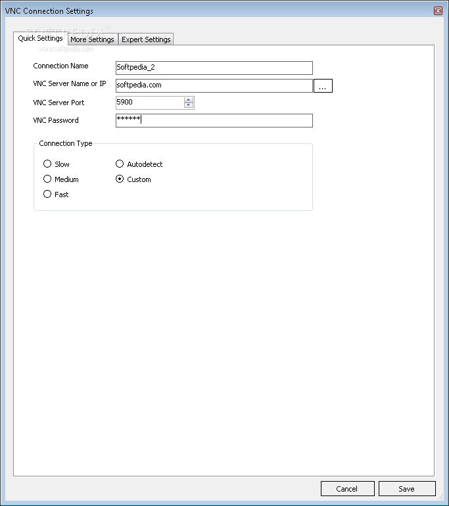Click the Connection Name label
The image size is (449, 506).
[x=60, y=66]
